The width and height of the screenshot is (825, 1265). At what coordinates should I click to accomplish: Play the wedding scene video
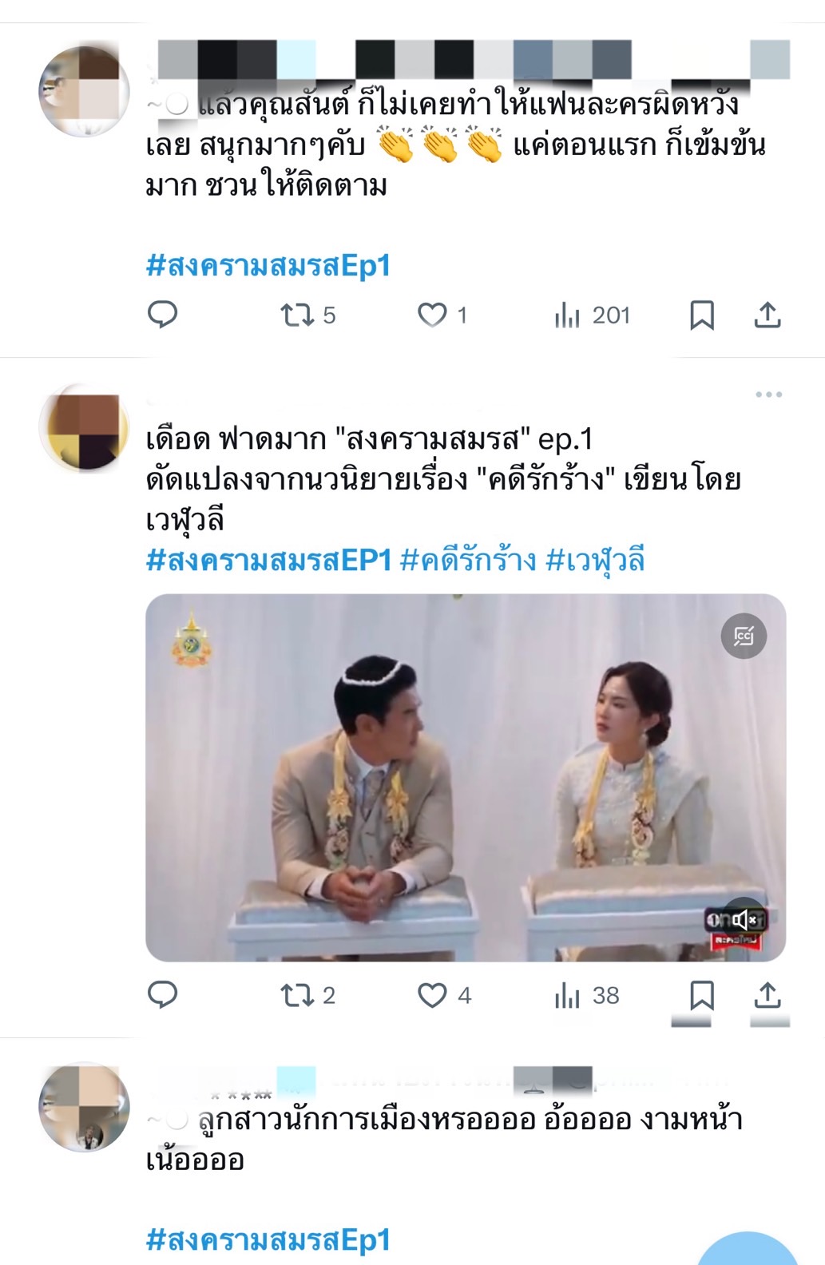(x=466, y=777)
